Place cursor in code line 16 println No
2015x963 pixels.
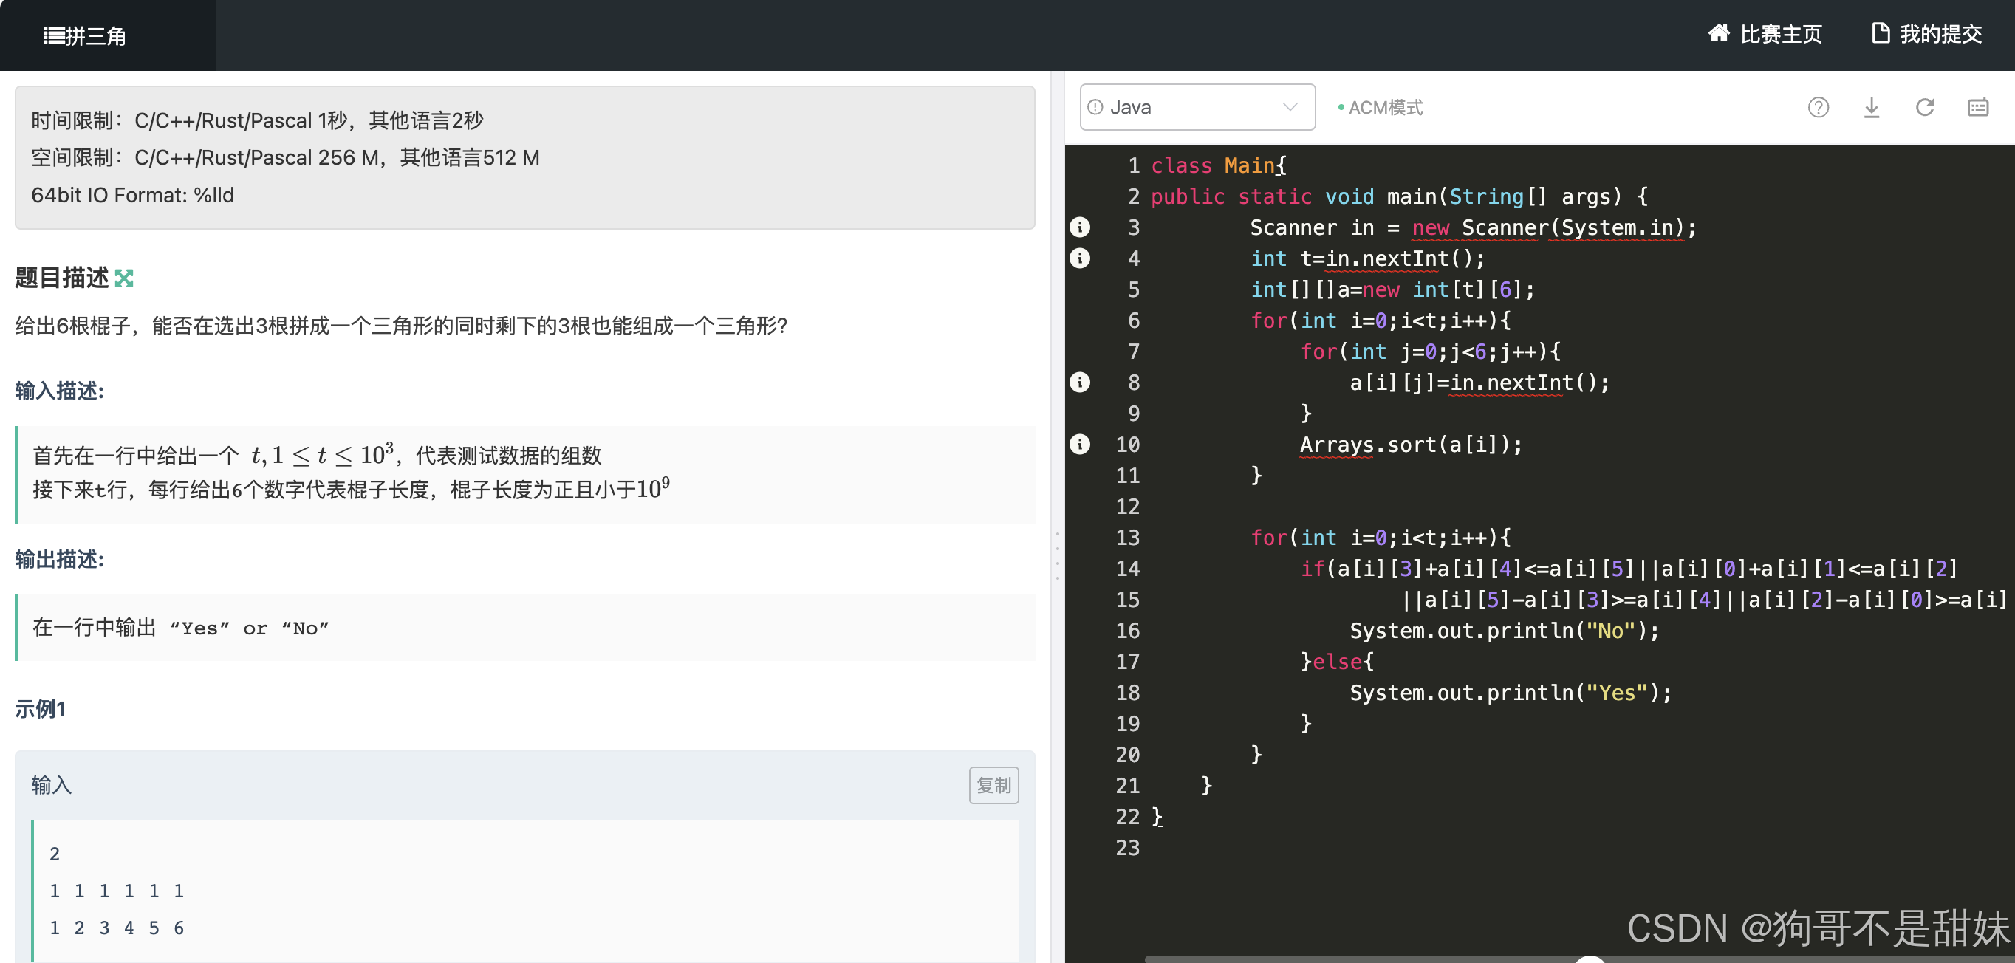(x=1503, y=631)
